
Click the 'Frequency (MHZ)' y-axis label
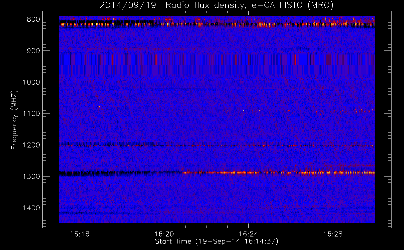point(14,120)
